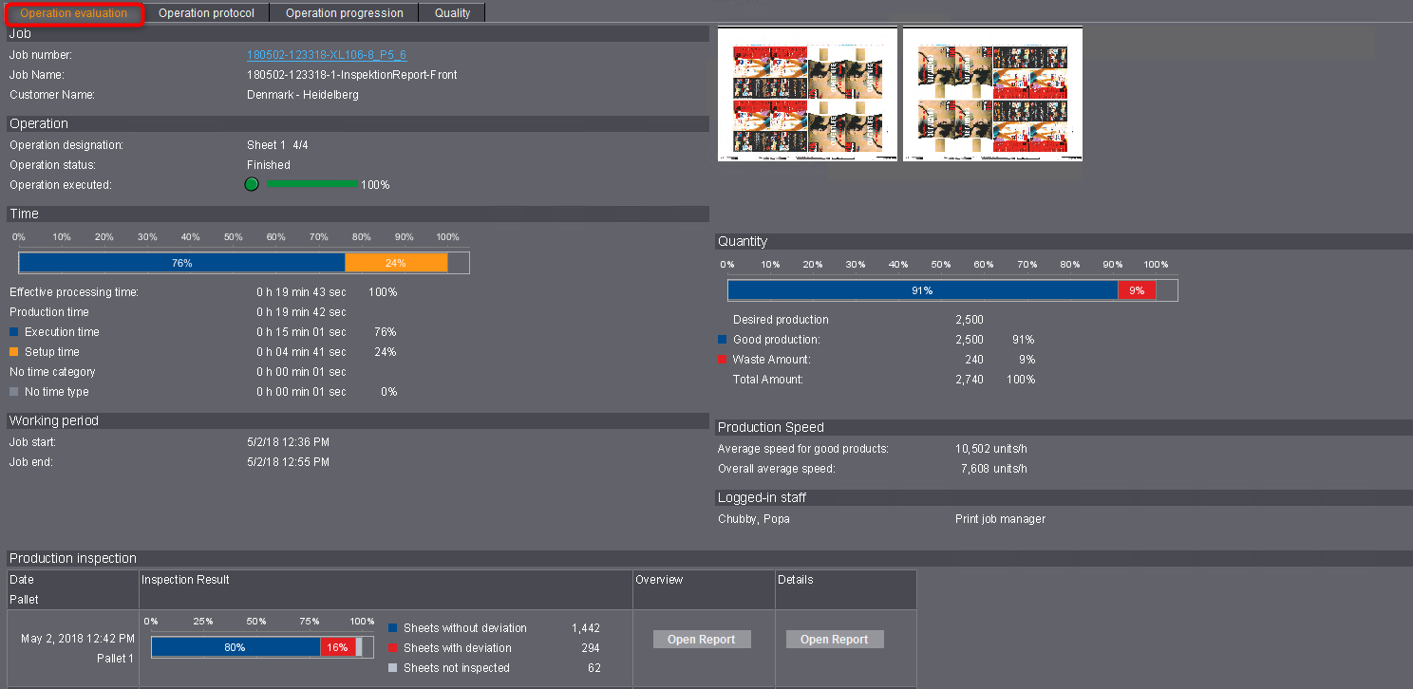The width and height of the screenshot is (1413, 689).
Task: Click the 76% Time progress bar
Action: (x=182, y=262)
